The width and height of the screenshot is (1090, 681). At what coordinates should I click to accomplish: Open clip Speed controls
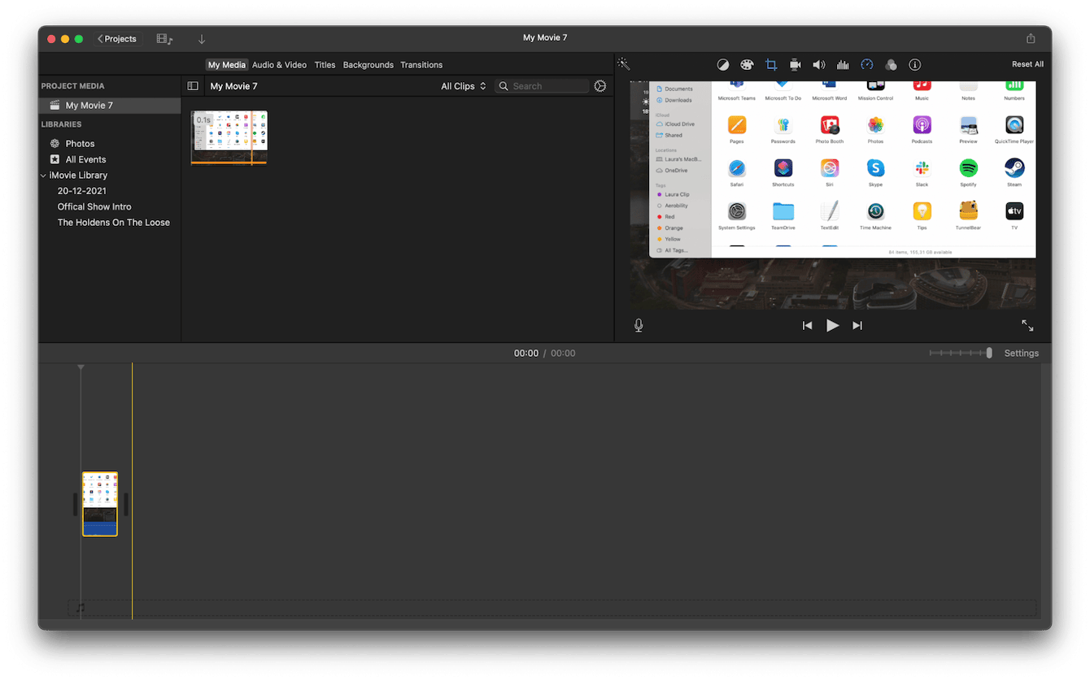pos(867,64)
